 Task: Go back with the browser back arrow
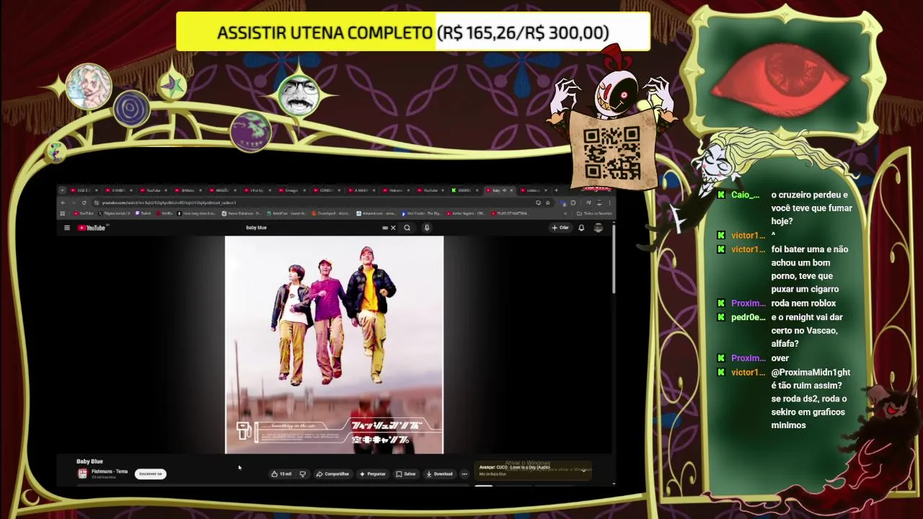(x=63, y=203)
